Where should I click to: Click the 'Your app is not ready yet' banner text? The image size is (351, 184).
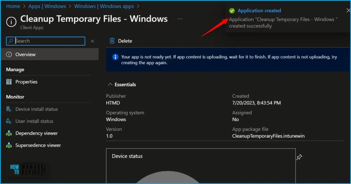[229, 60]
